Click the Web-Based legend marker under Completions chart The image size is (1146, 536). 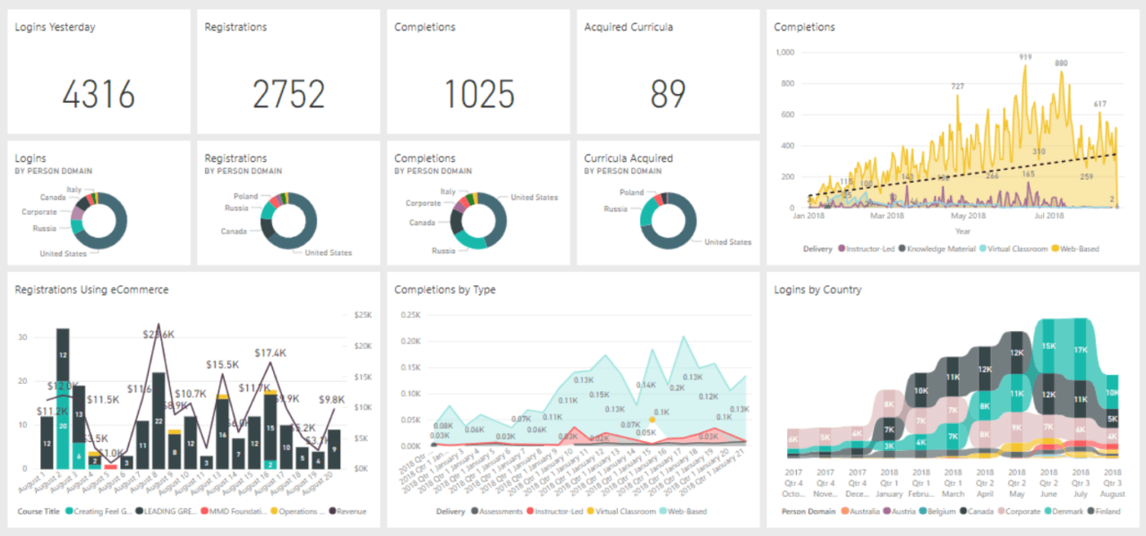click(x=1054, y=247)
